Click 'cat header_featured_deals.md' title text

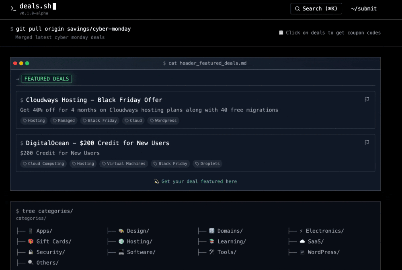click(207, 63)
